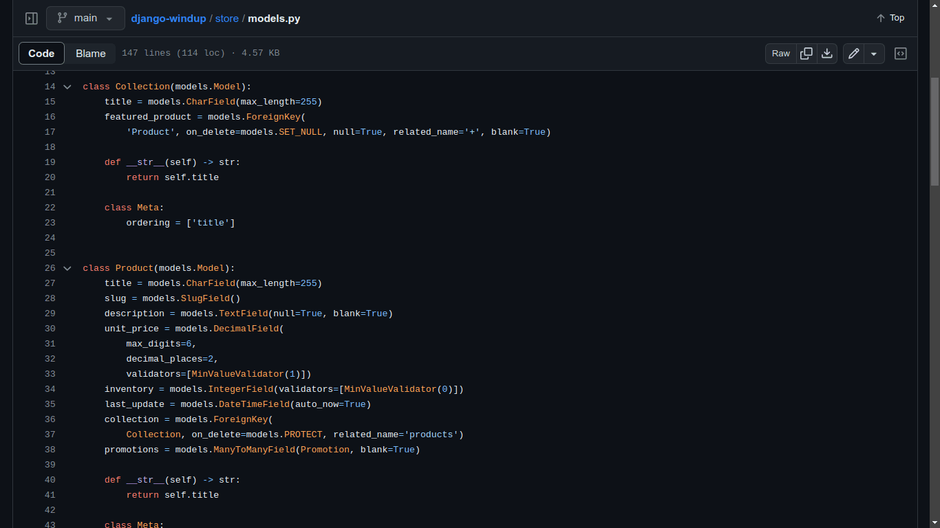This screenshot has height=528, width=940.
Task: Open the Raw file view
Action: [x=781, y=53]
